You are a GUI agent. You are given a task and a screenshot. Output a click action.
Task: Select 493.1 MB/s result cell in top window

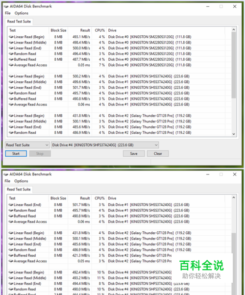pos(81,37)
